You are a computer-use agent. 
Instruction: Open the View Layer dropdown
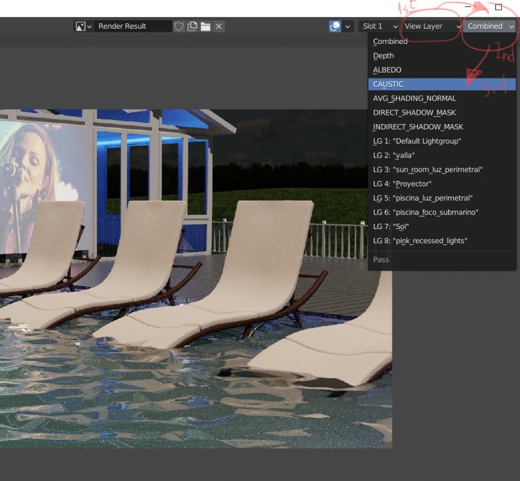[432, 26]
